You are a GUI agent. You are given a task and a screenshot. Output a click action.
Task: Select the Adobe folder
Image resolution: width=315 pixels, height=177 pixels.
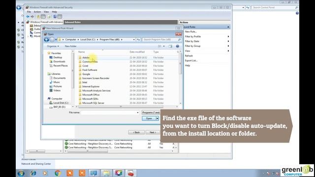86,58
